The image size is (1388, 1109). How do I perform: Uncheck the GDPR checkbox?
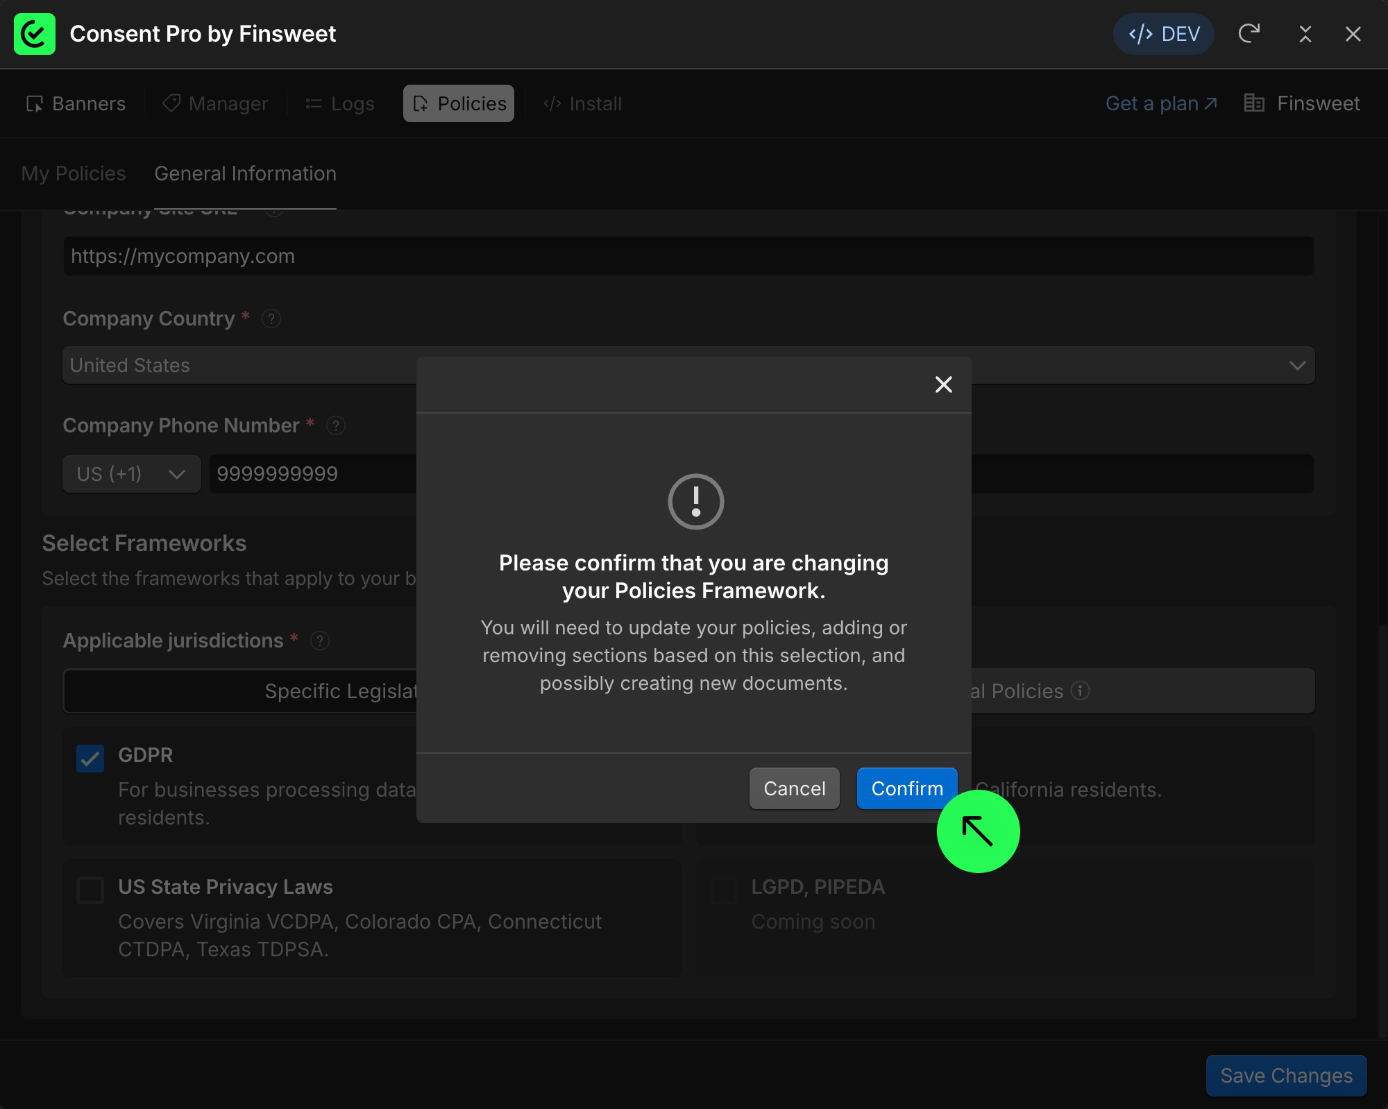click(x=90, y=759)
